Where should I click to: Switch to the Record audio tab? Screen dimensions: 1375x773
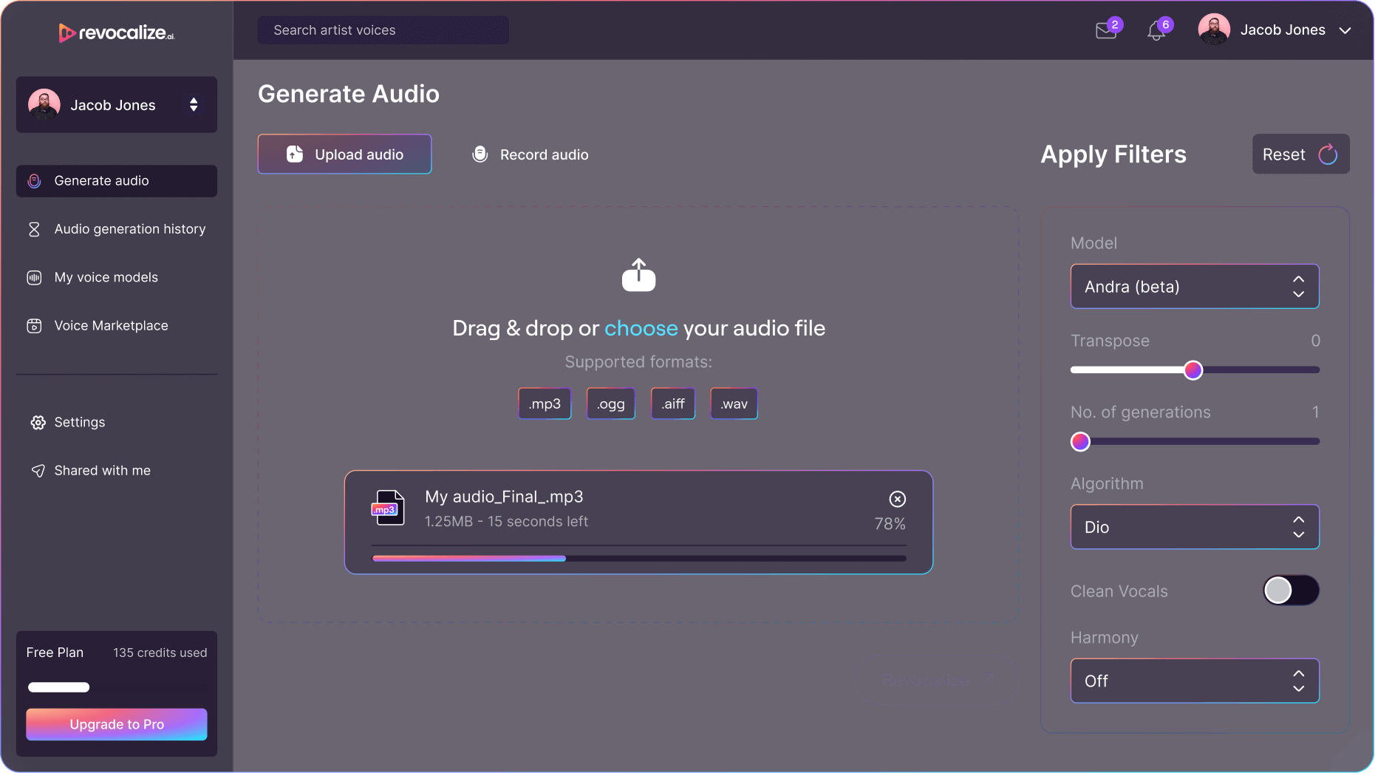(529, 154)
